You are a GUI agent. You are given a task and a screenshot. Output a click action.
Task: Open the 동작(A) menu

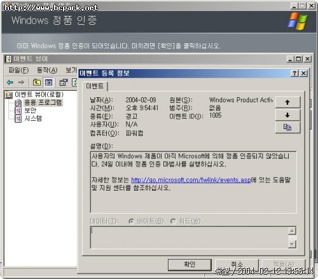tap(47, 70)
